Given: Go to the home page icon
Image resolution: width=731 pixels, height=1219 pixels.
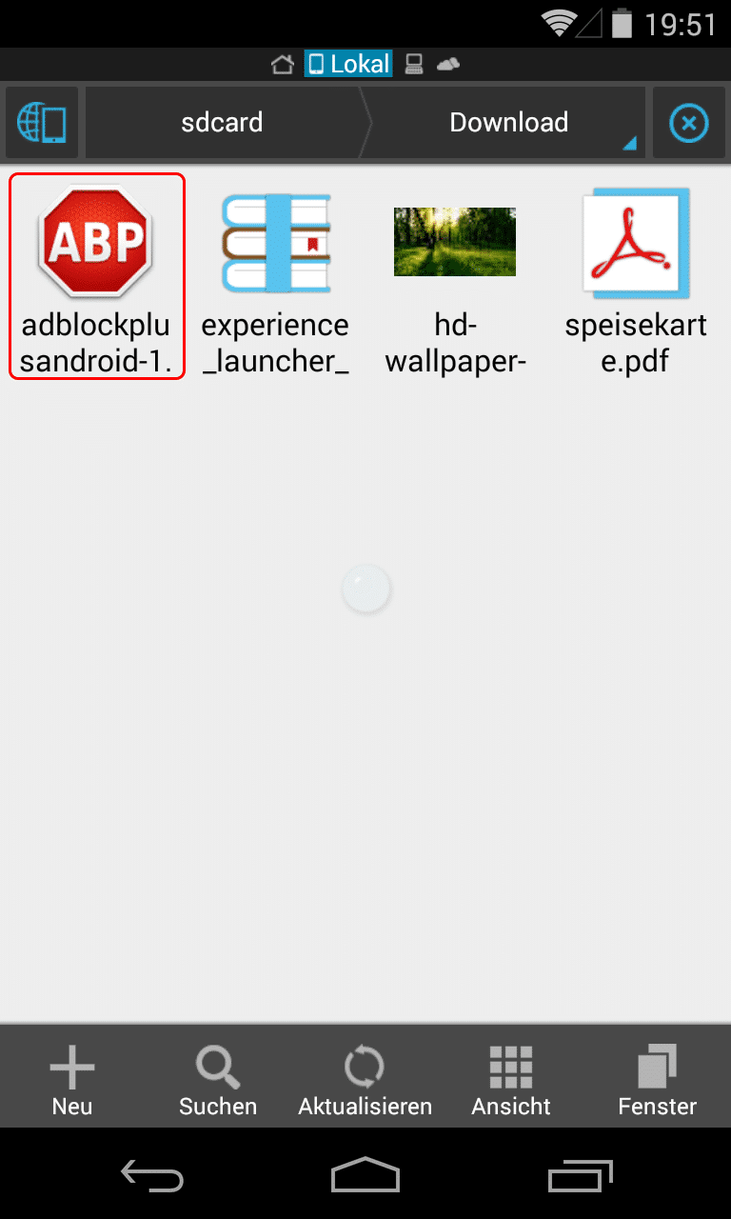Looking at the screenshot, I should click(282, 64).
